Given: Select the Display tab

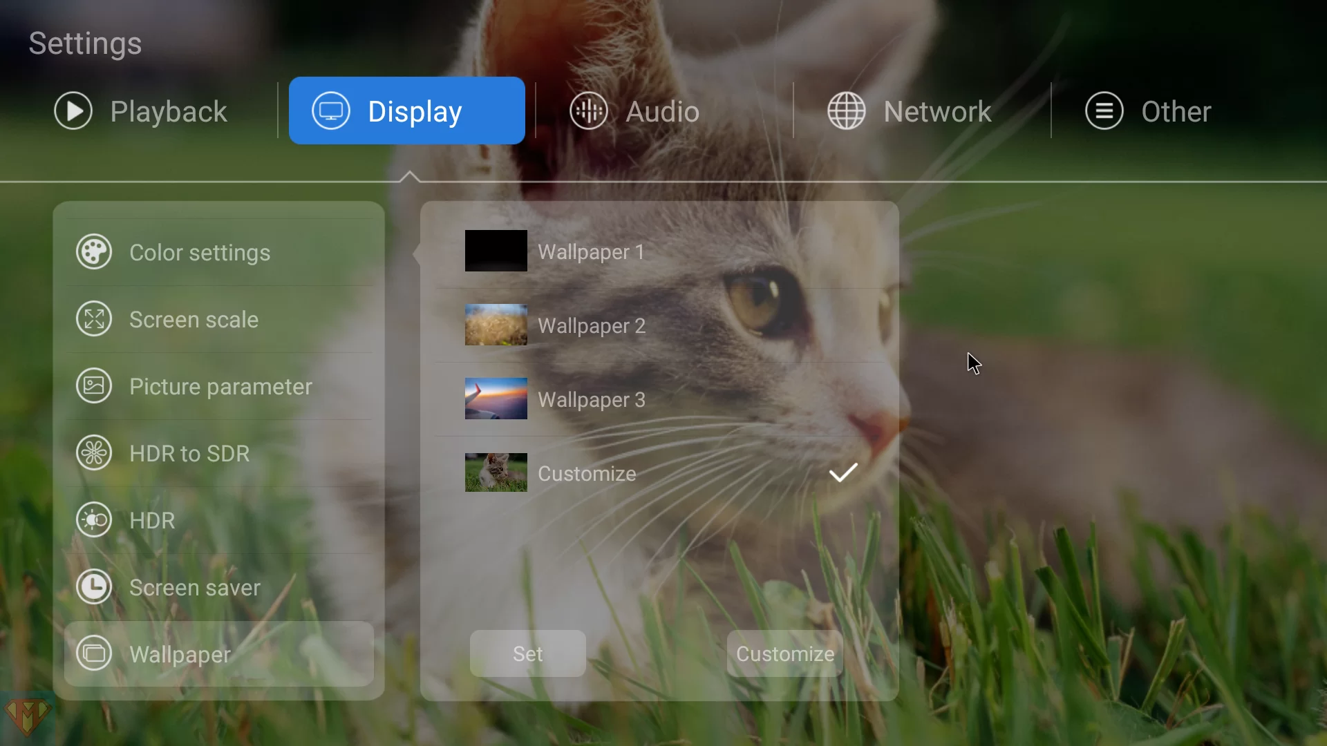Looking at the screenshot, I should [x=407, y=111].
